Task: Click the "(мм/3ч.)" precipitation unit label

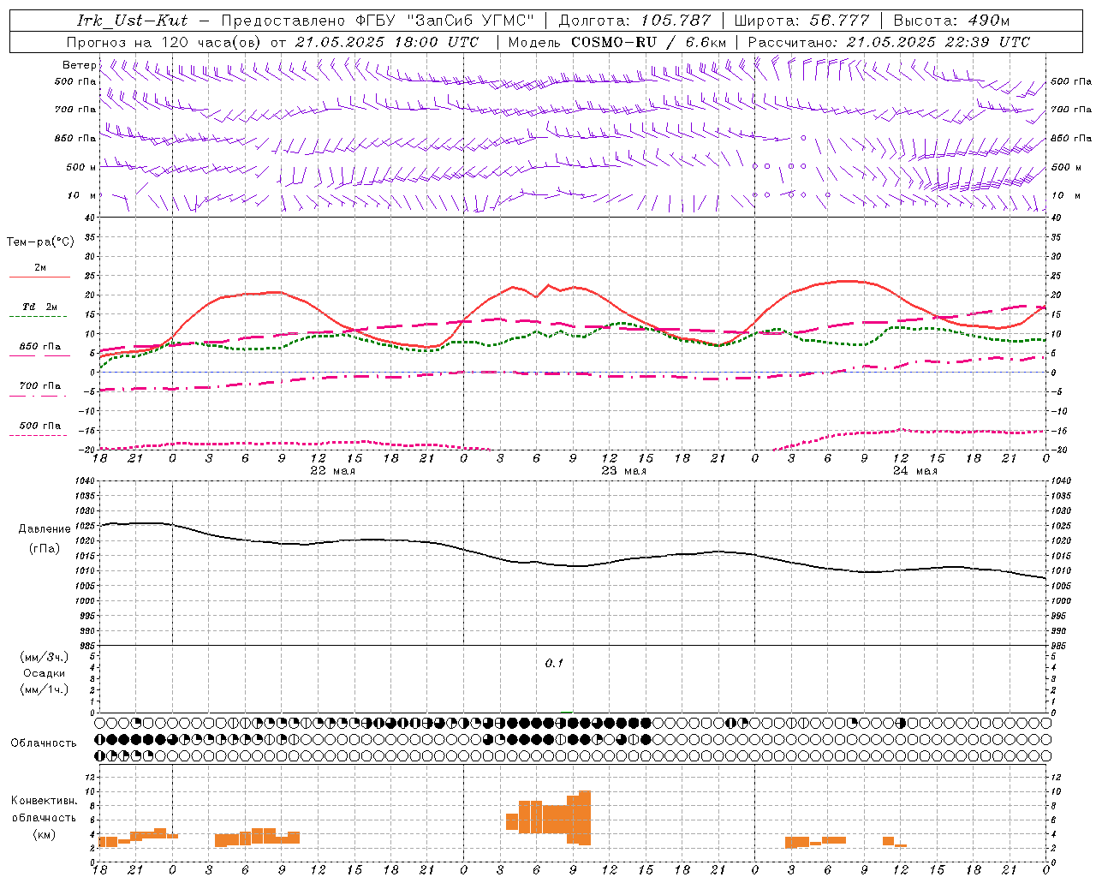Action: tap(45, 657)
